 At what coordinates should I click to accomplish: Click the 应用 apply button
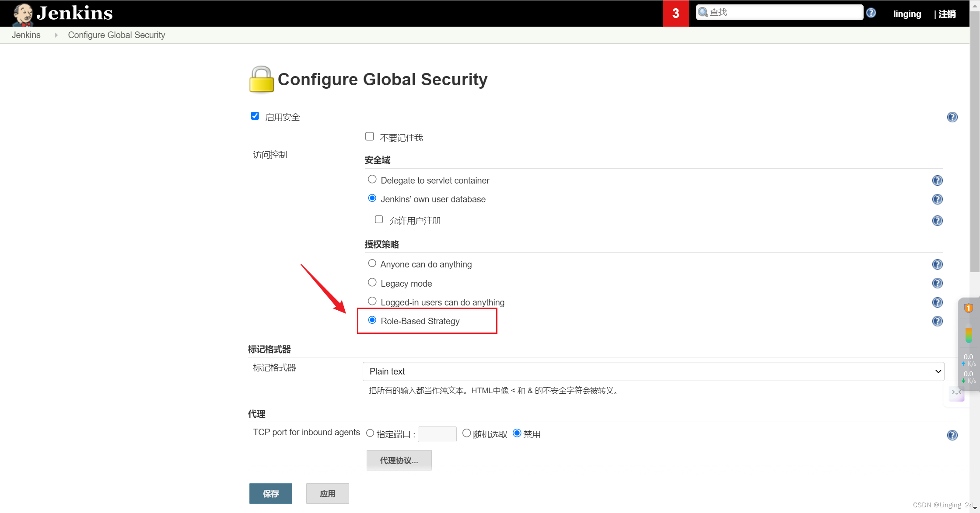click(328, 493)
